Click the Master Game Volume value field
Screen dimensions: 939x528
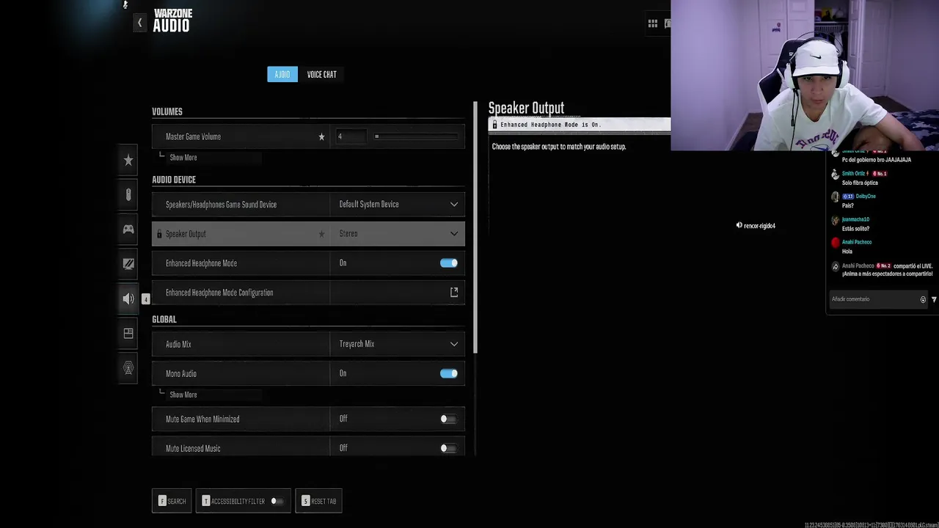click(x=351, y=136)
